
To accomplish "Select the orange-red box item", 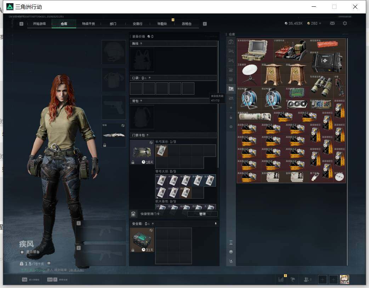I will point(327,45).
